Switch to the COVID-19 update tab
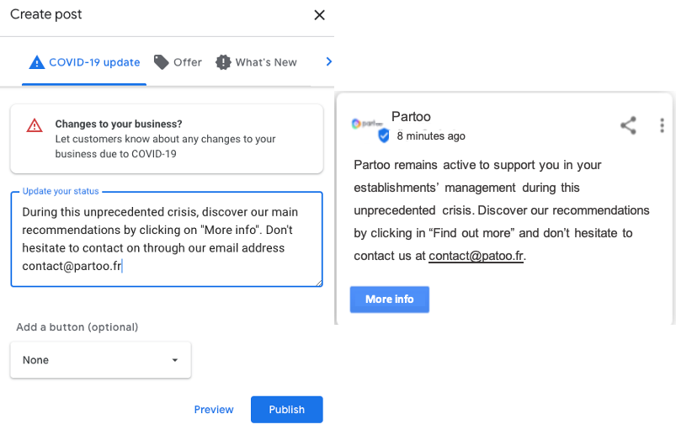Image resolution: width=676 pixels, height=435 pixels. pos(84,62)
